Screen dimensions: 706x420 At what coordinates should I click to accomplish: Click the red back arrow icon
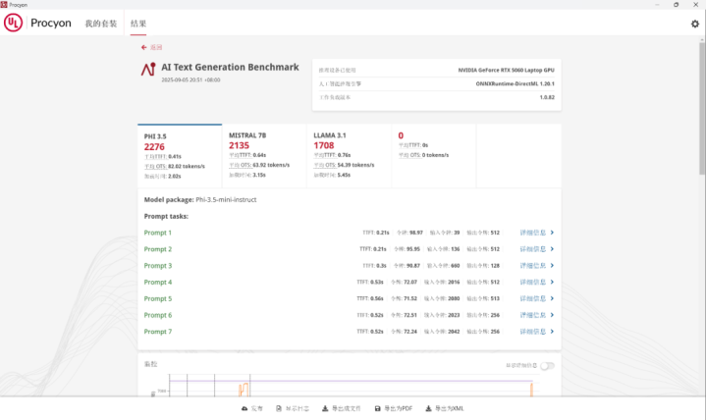click(143, 47)
